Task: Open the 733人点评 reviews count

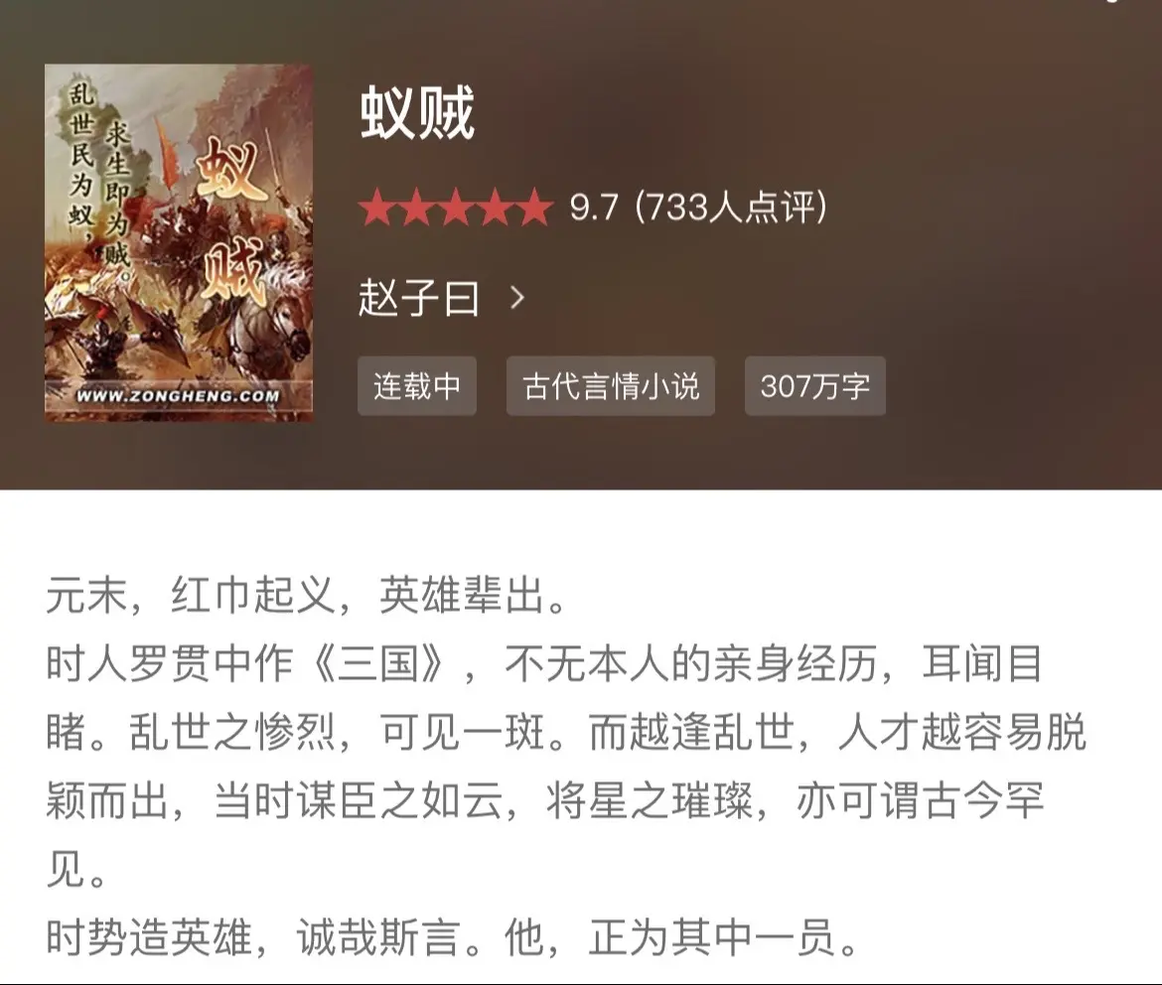Action: (x=731, y=208)
